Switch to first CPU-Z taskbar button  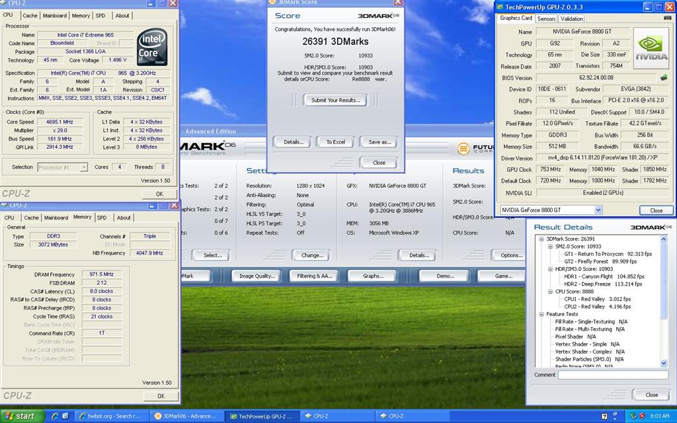click(337, 416)
